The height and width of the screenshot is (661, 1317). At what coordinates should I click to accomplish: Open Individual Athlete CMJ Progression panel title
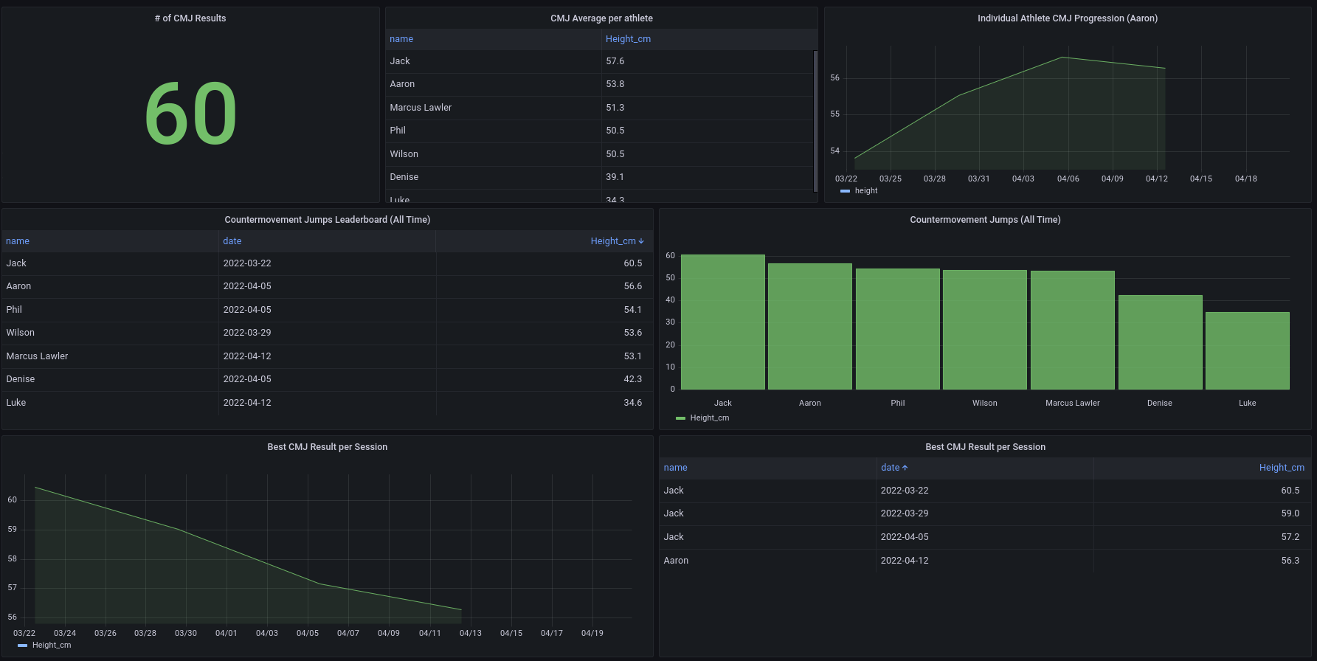coord(1068,18)
